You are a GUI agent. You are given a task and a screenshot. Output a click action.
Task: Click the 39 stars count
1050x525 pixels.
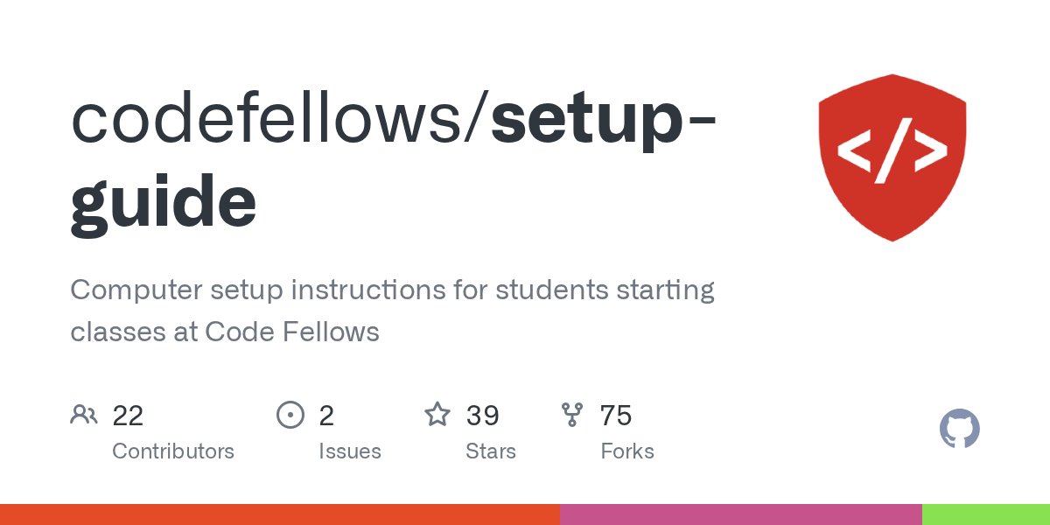pyautogui.click(x=482, y=416)
